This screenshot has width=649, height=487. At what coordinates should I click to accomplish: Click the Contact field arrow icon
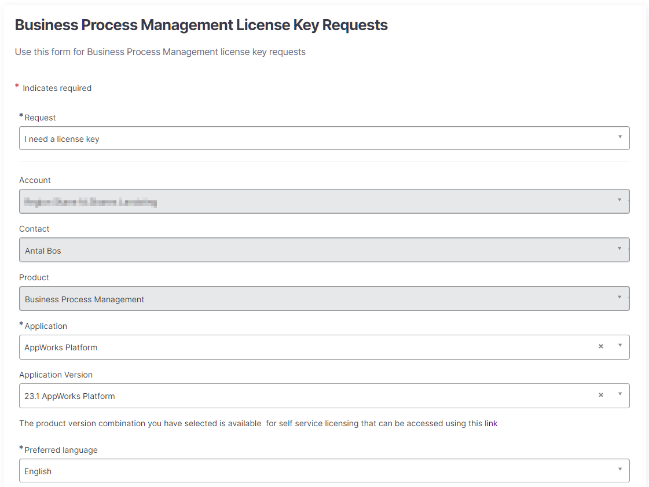(619, 249)
